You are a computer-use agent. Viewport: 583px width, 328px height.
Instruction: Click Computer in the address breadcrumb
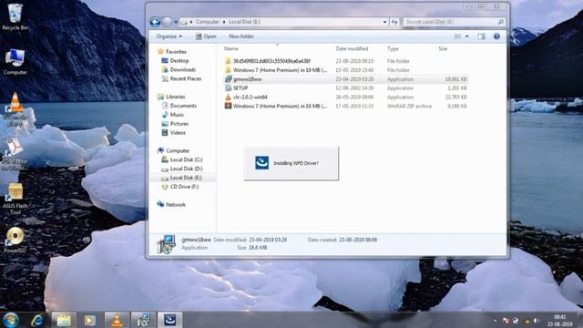208,22
